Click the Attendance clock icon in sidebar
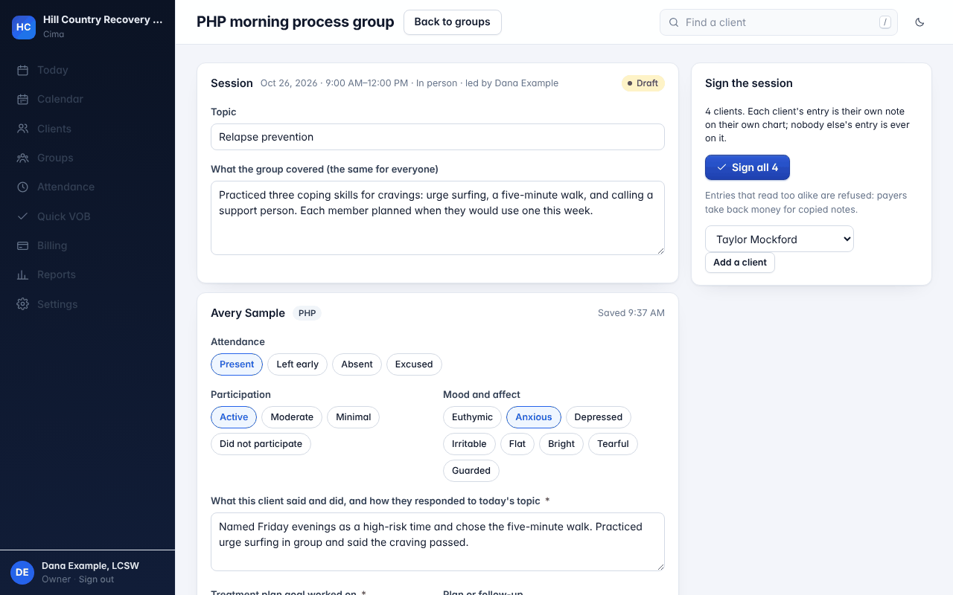Image resolution: width=953 pixels, height=595 pixels. point(23,187)
